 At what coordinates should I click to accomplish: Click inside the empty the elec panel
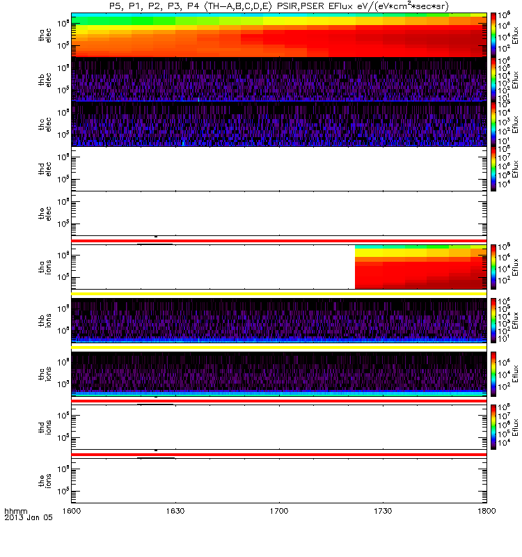279,214
